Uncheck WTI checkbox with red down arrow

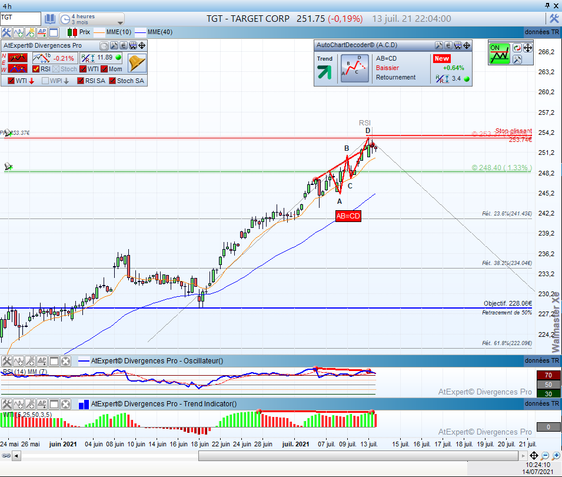(x=11, y=81)
